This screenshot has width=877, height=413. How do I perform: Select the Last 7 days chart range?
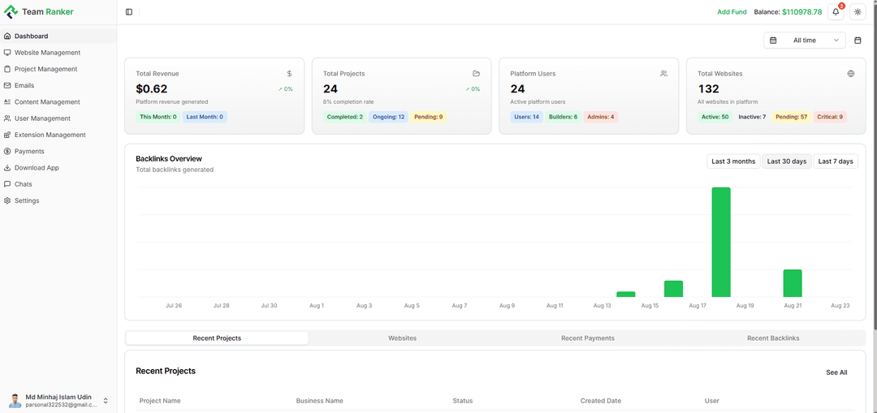836,161
